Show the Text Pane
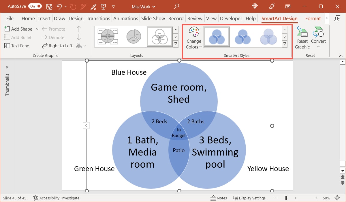This screenshot has height=202, width=346. coord(17,46)
